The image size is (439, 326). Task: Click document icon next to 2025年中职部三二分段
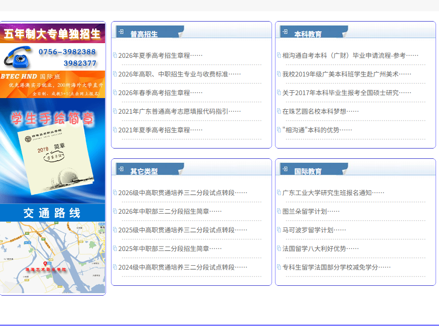115,248
